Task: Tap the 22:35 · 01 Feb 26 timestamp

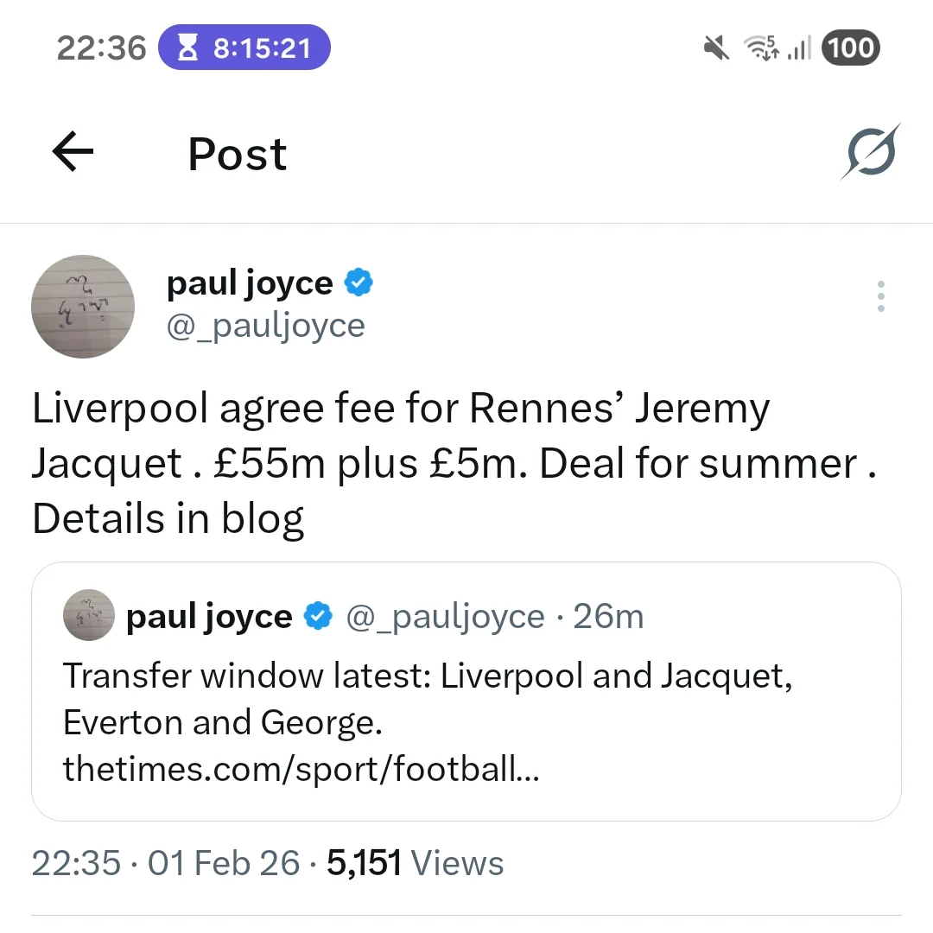Action: pyautogui.click(x=165, y=863)
